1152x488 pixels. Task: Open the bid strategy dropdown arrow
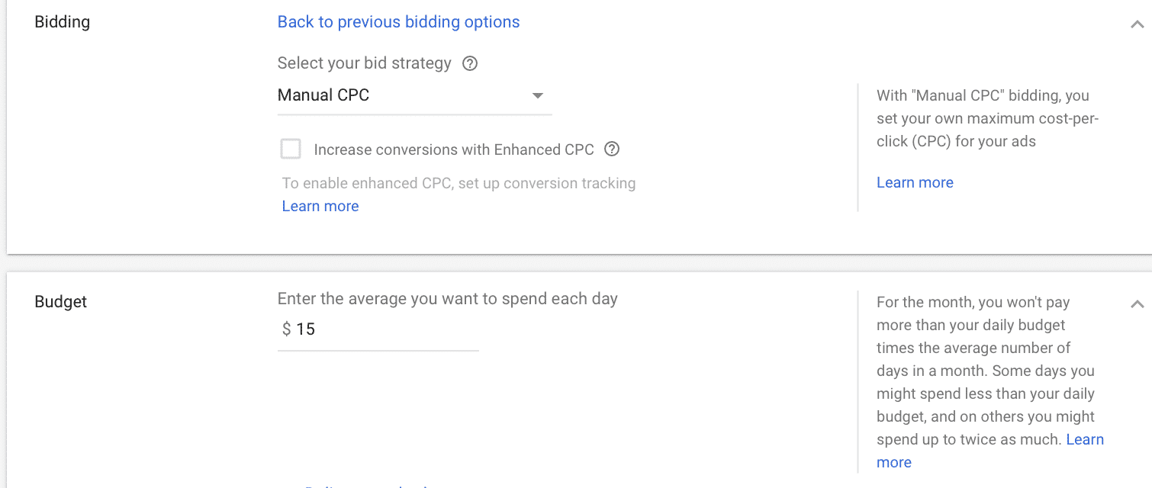538,96
